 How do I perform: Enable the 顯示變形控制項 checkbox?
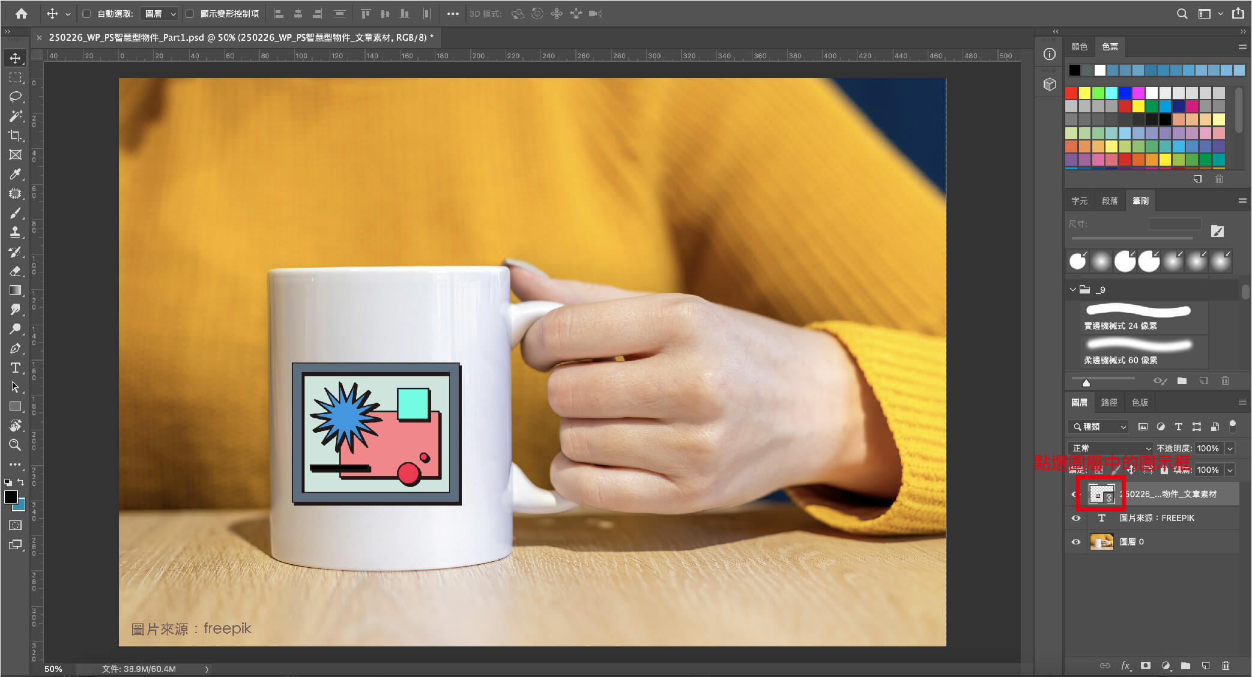190,13
